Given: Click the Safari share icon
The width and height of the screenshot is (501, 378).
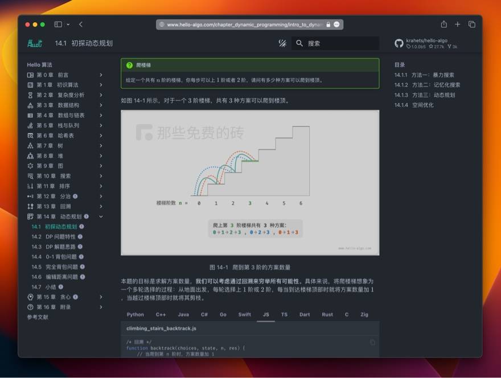Looking at the screenshot, I should (x=444, y=24).
